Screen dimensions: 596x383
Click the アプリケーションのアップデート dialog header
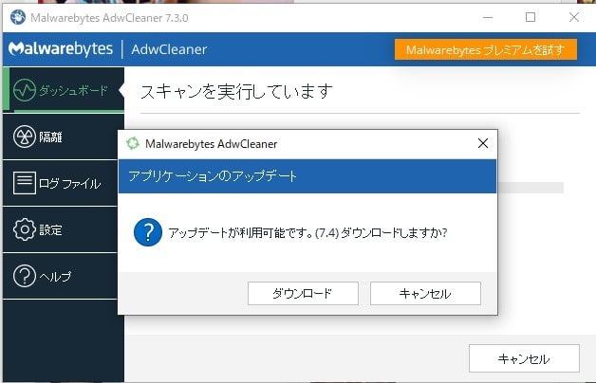307,176
